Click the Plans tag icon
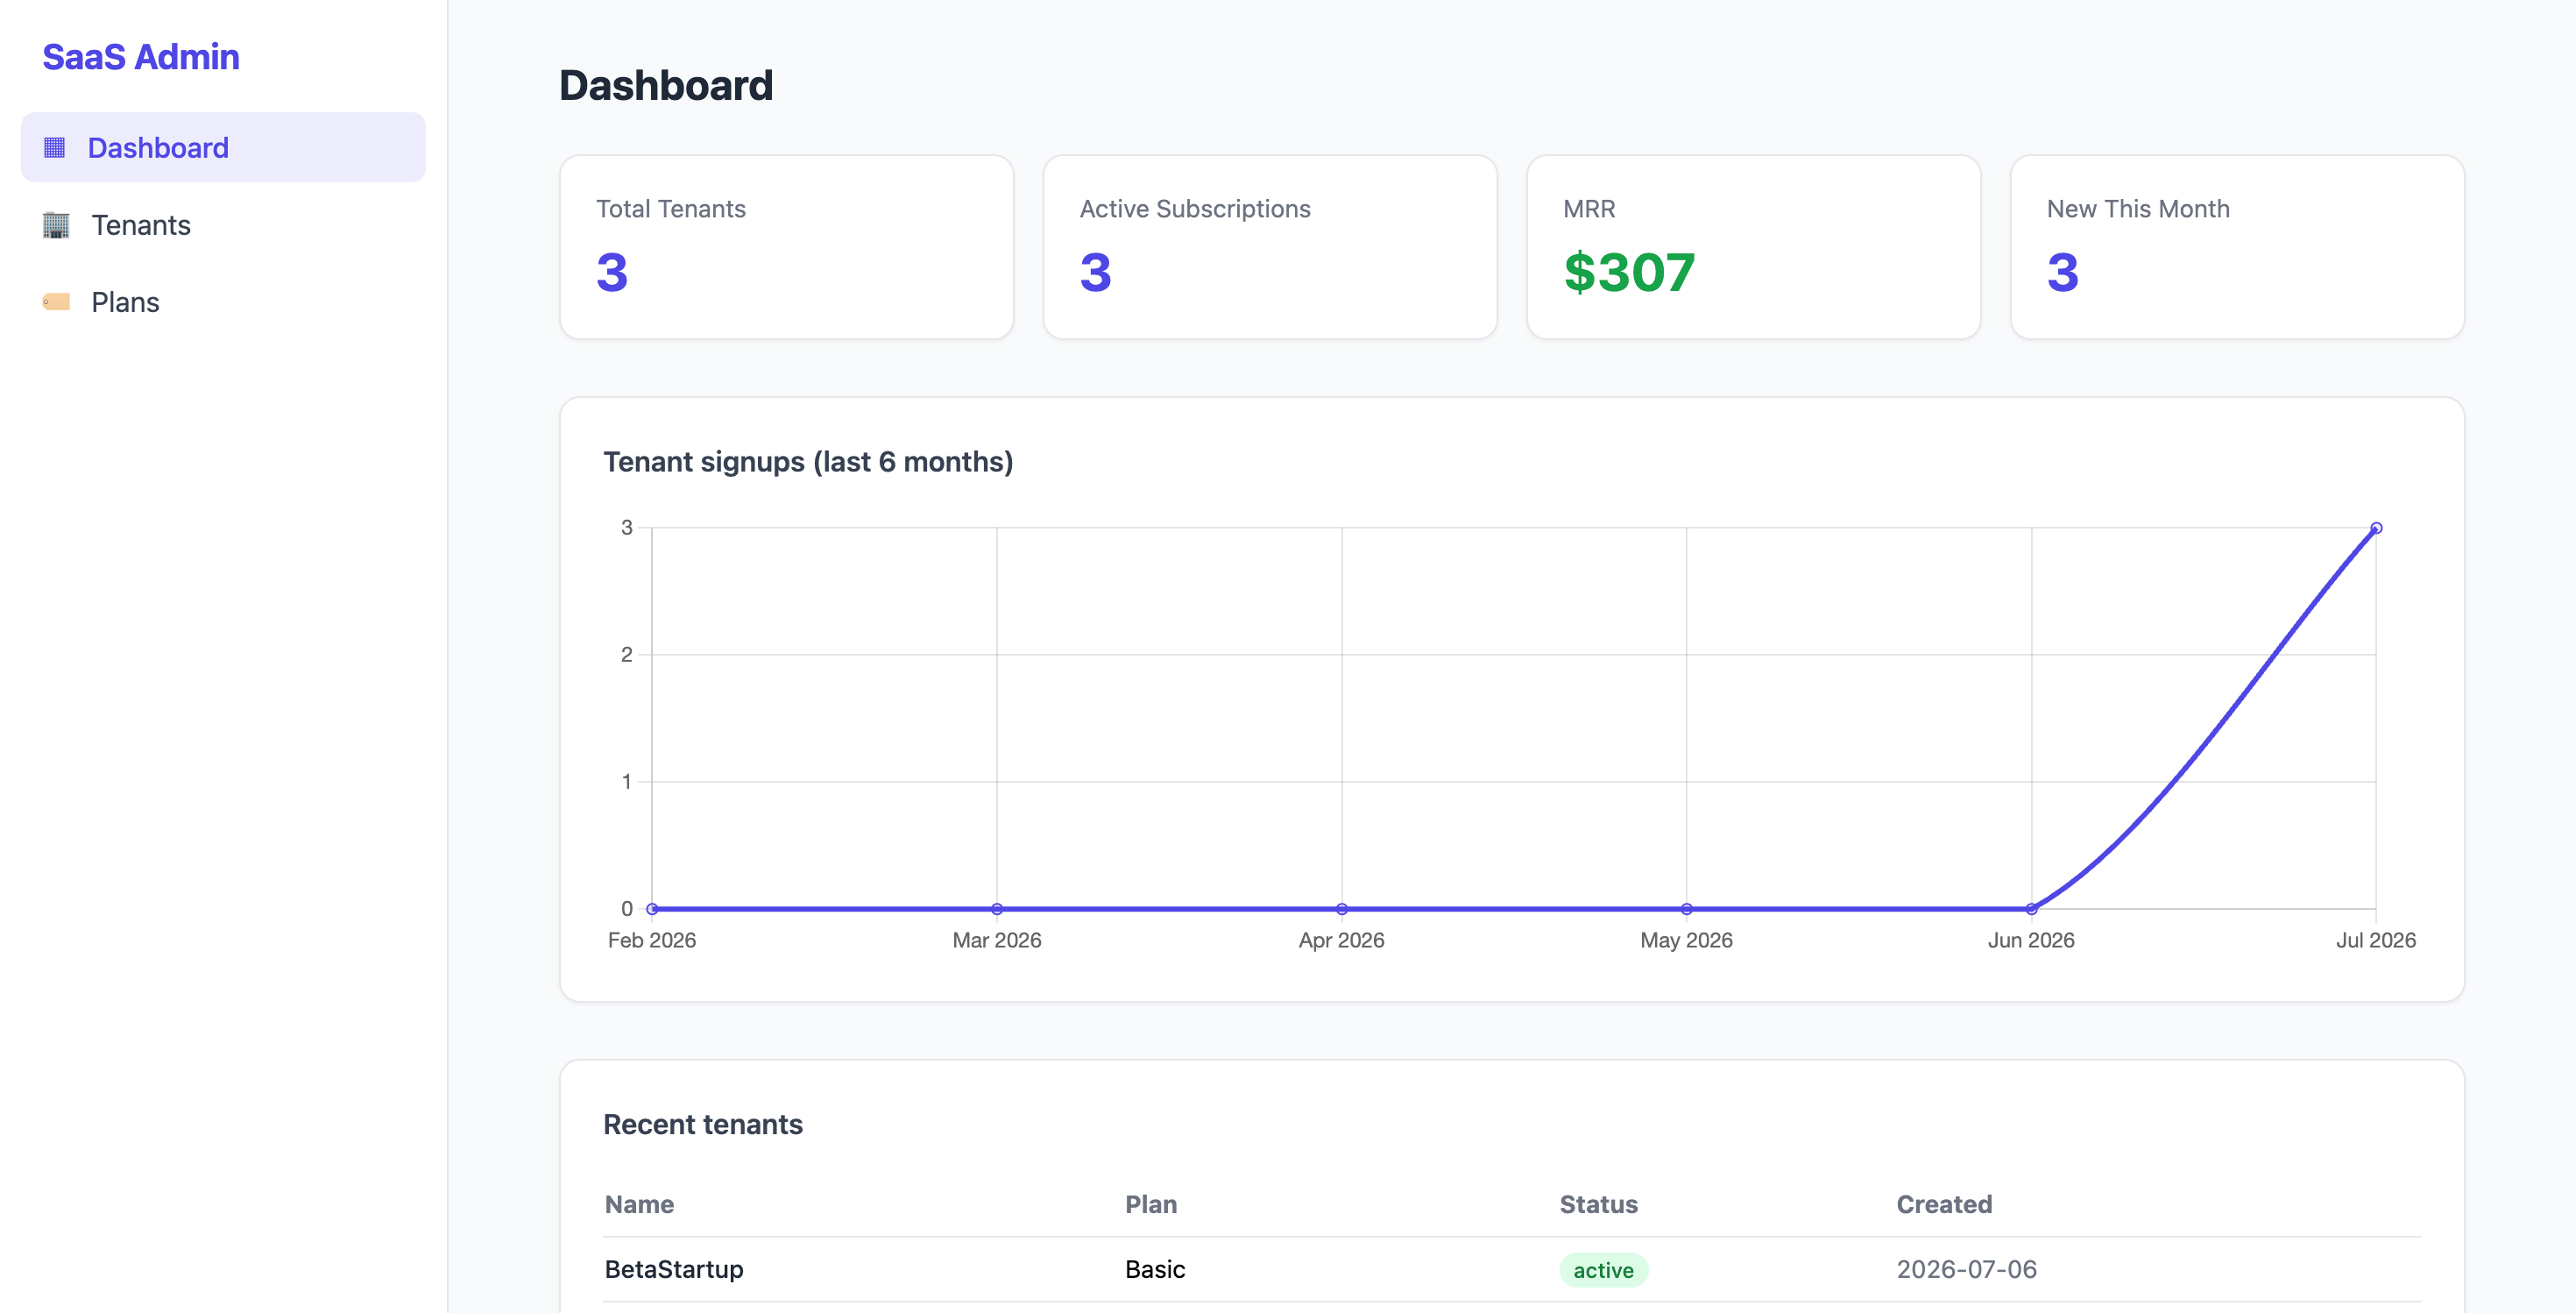This screenshot has width=2576, height=1313. click(x=56, y=302)
